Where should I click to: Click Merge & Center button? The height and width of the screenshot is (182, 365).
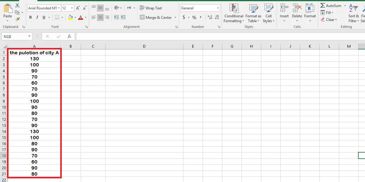(156, 18)
